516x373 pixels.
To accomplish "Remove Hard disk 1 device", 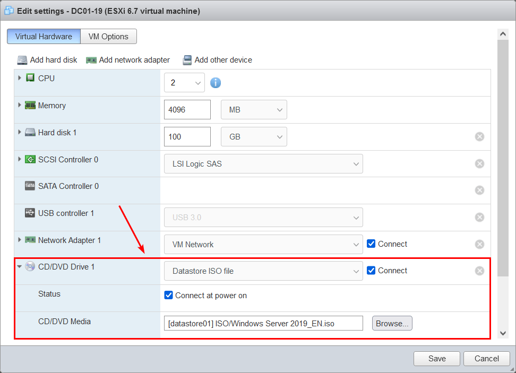I will pos(479,136).
